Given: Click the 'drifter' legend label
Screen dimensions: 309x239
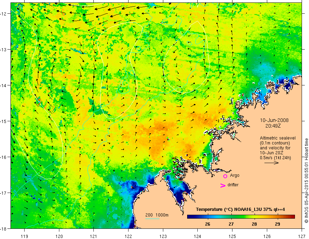Looking at the screenshot, I should pos(233,185).
